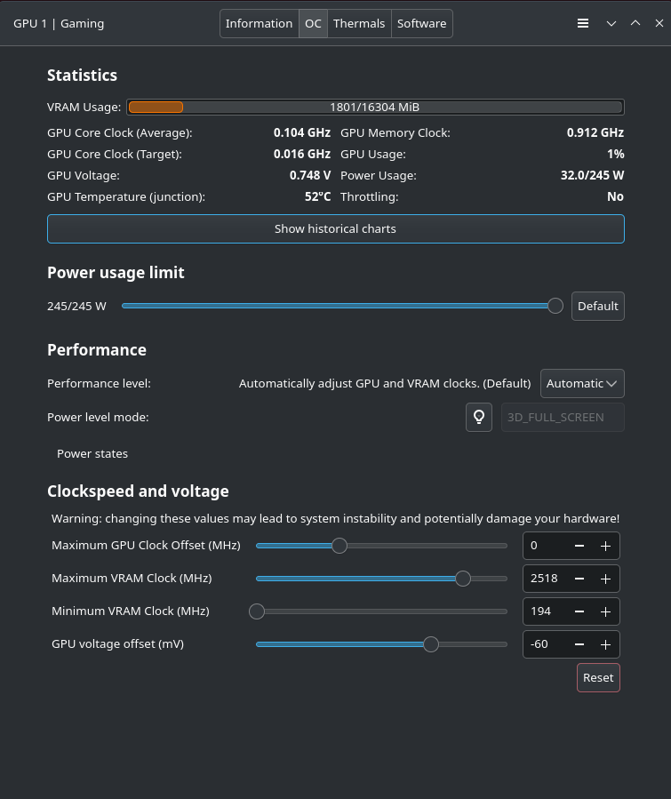The width and height of the screenshot is (671, 799).
Task: Decrease Maximum VRAM Clock with minus button
Action: point(579,579)
